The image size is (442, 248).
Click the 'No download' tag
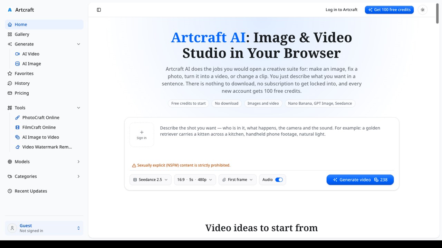(x=227, y=103)
